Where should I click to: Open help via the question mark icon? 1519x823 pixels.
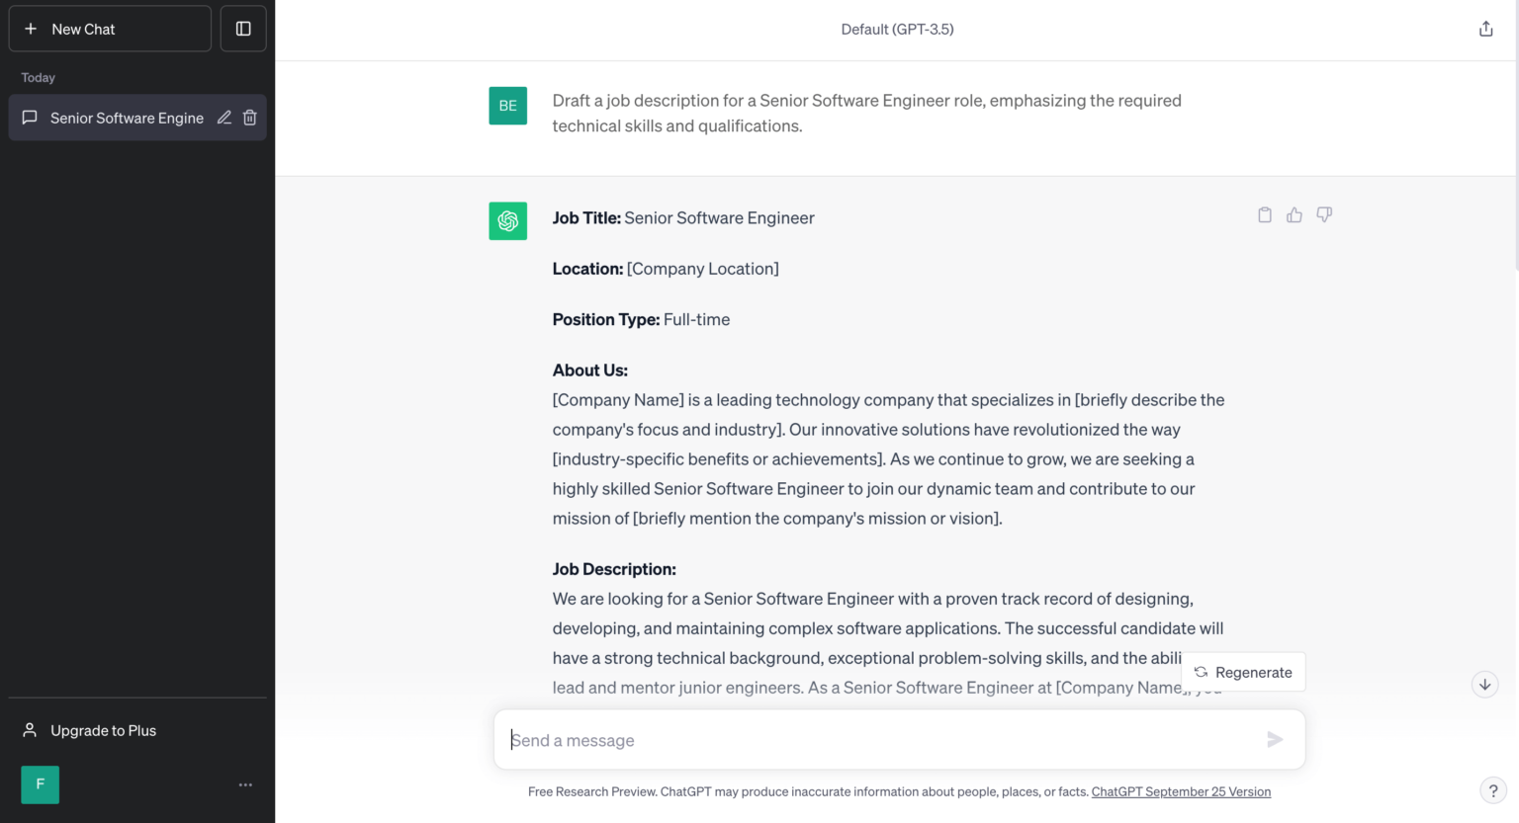[1493, 789]
